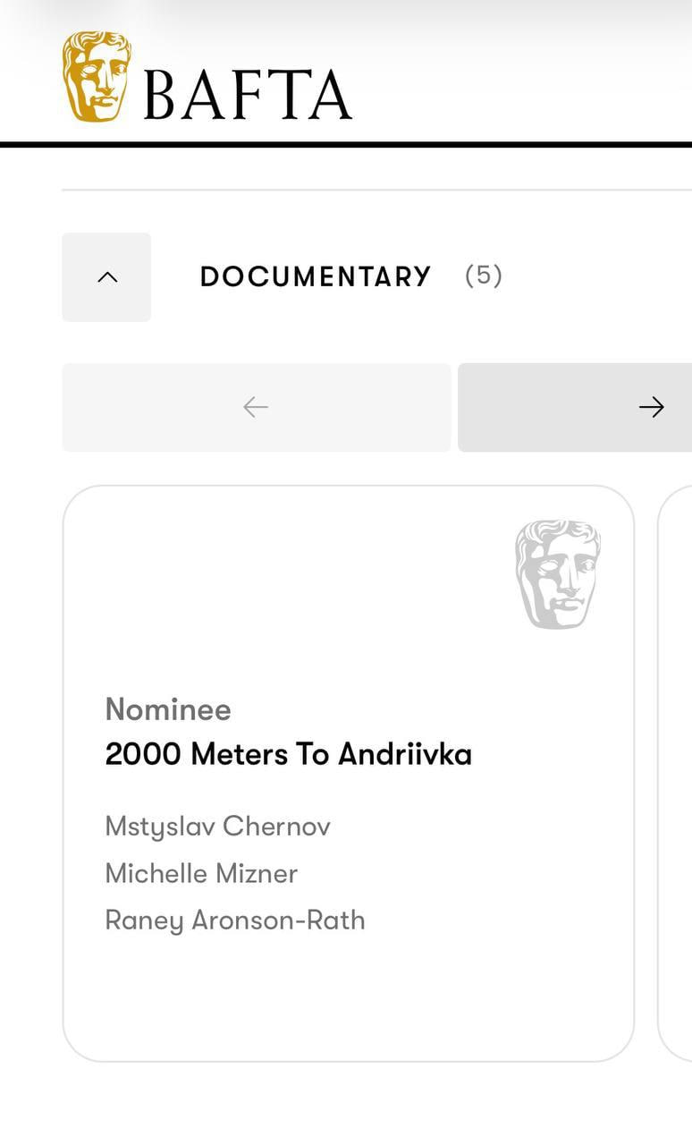The image size is (692, 1145).
Task: Show the next nominee with right arrow
Action: 651,407
